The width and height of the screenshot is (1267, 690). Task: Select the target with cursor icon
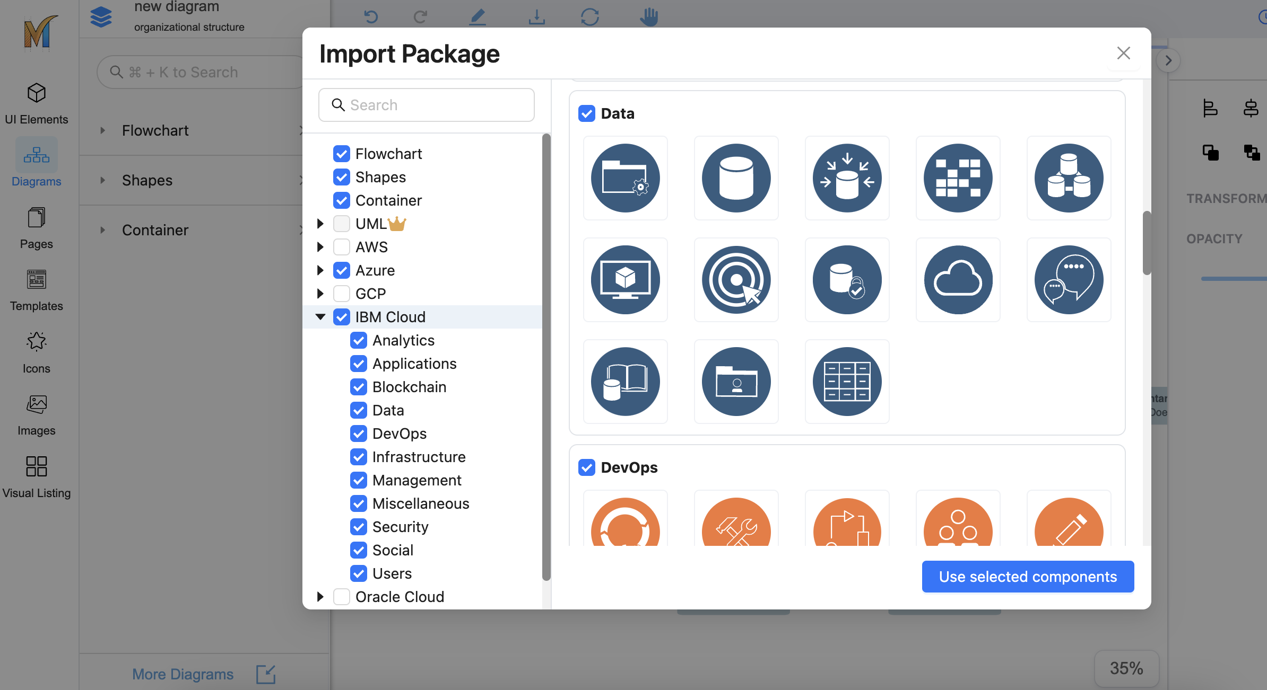point(736,280)
